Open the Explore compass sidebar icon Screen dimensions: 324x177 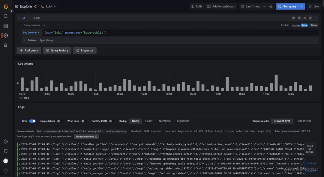[x=6, y=35]
